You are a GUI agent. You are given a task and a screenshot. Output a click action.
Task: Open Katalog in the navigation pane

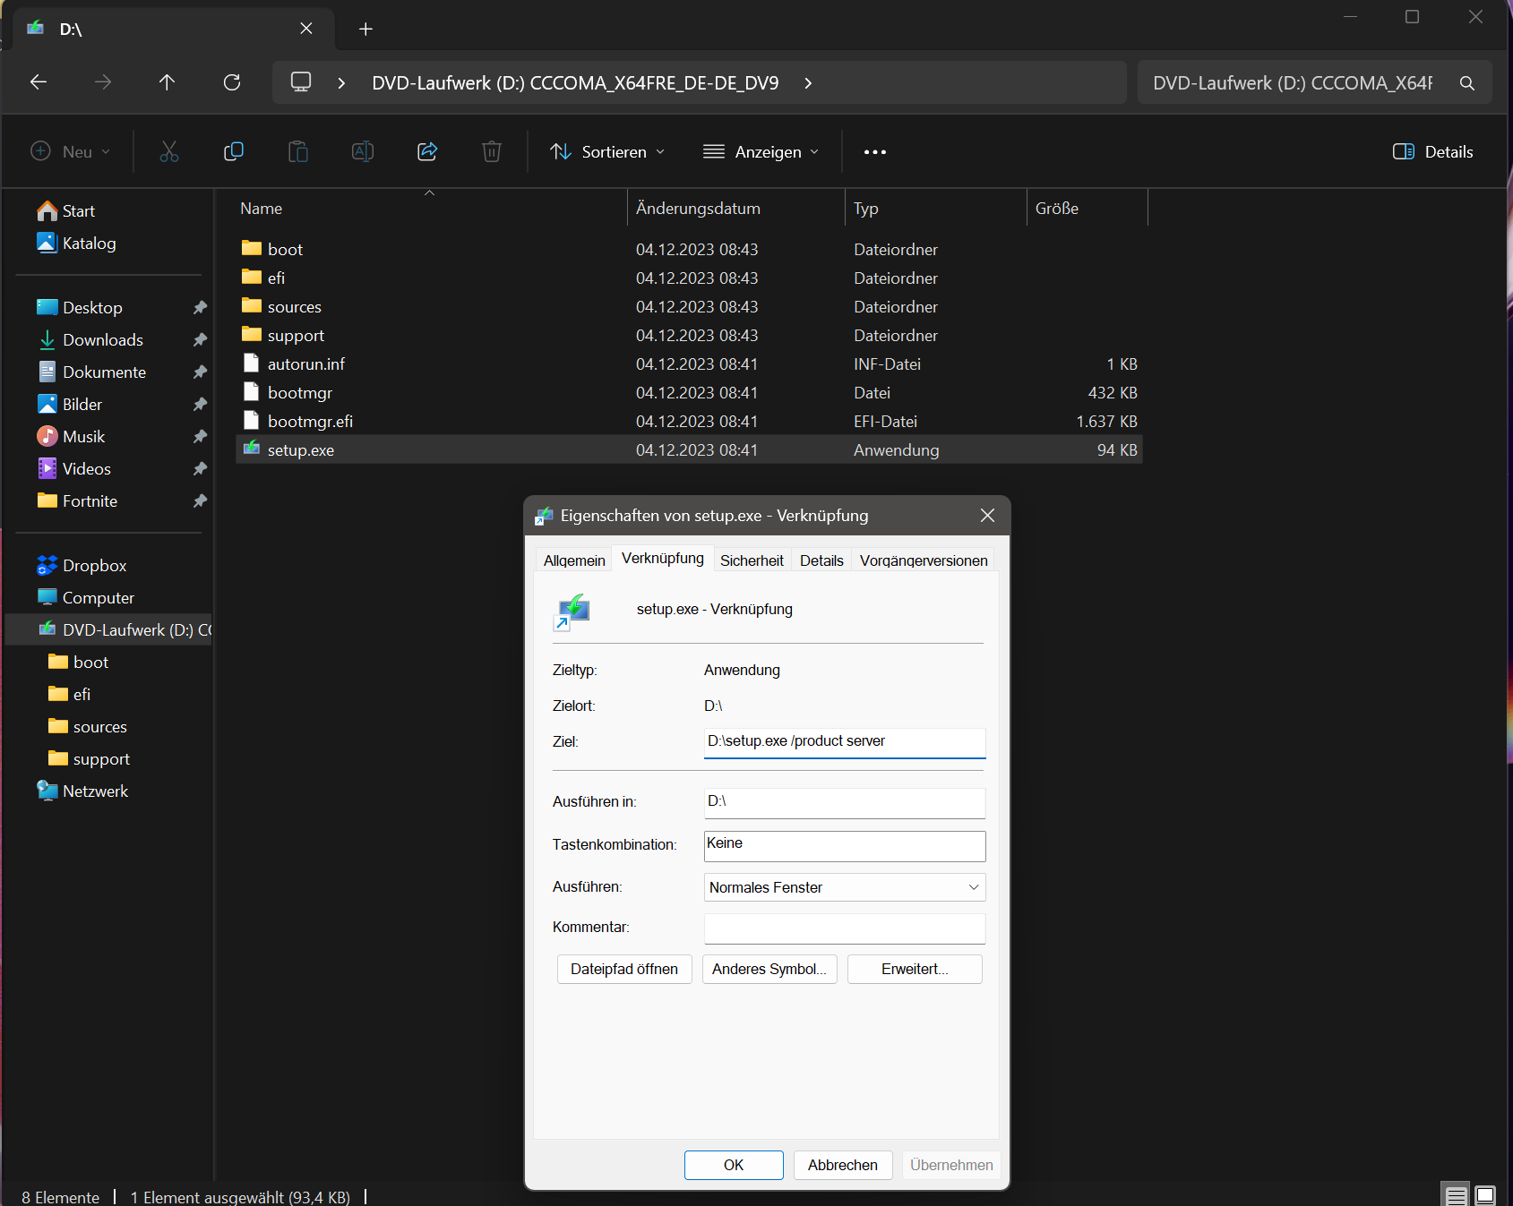[76, 244]
